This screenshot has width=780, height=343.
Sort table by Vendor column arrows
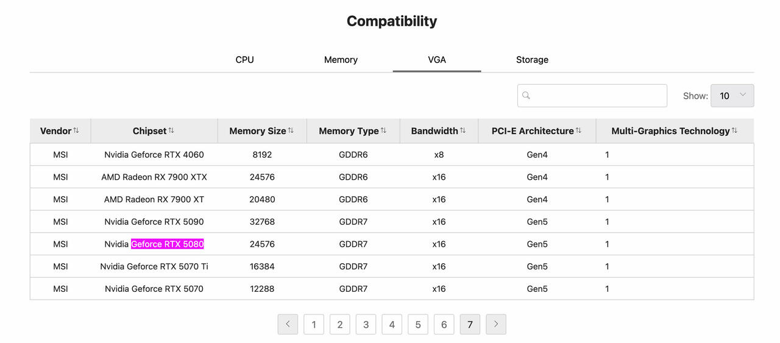pos(76,131)
